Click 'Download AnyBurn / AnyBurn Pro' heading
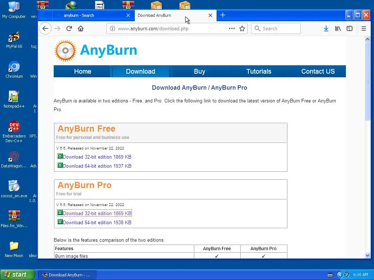 [x=199, y=87]
